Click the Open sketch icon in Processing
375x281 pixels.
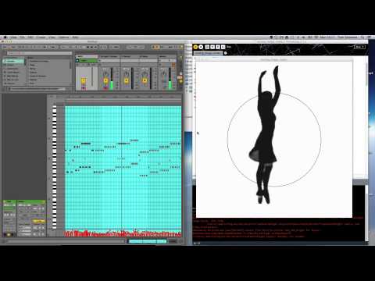[x=212, y=47]
